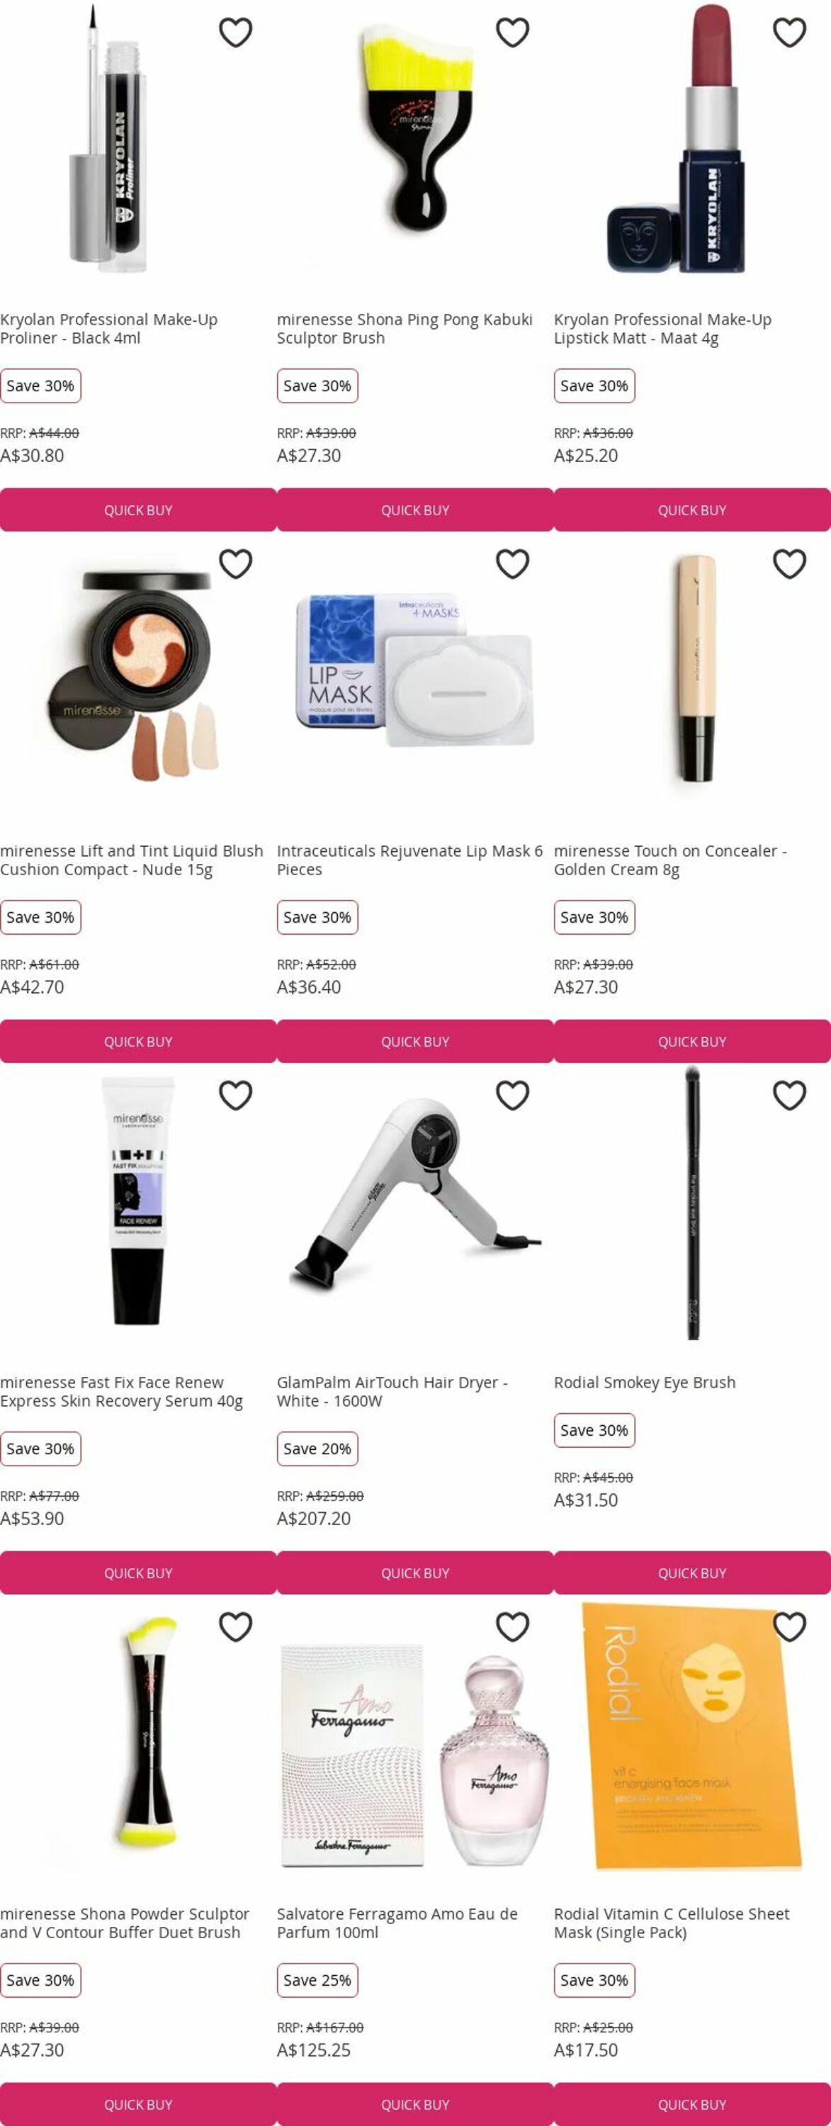Heart the Lift and Tint Blush Compact
Image resolution: width=831 pixels, height=2126 pixels.
coord(235,563)
